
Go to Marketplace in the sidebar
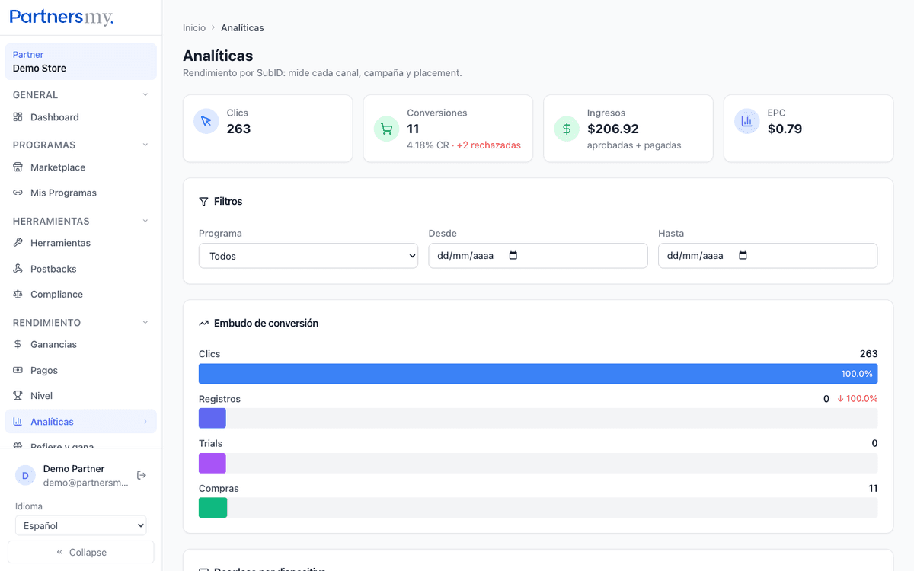click(x=81, y=167)
